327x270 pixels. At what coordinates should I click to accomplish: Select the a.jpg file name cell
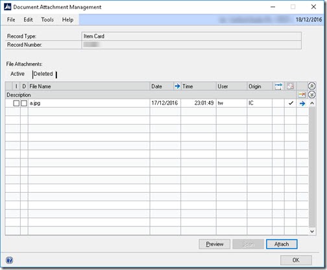coord(89,103)
